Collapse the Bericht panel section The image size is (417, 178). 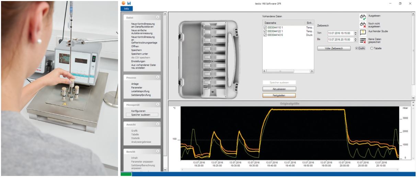(158, 151)
